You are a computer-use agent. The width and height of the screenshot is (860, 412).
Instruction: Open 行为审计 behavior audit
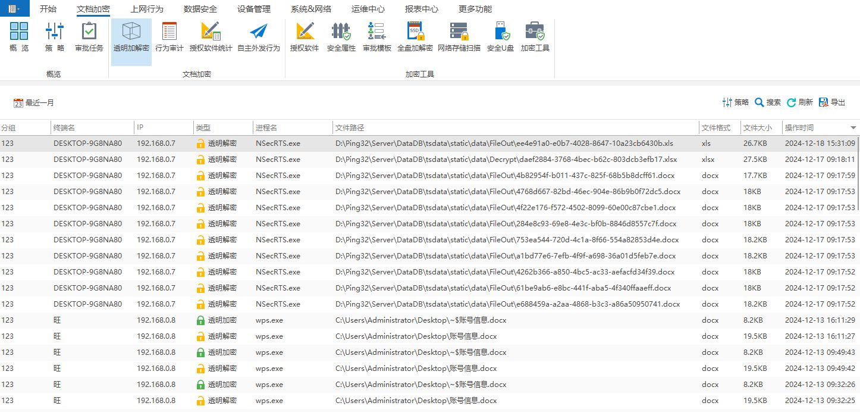(170, 37)
